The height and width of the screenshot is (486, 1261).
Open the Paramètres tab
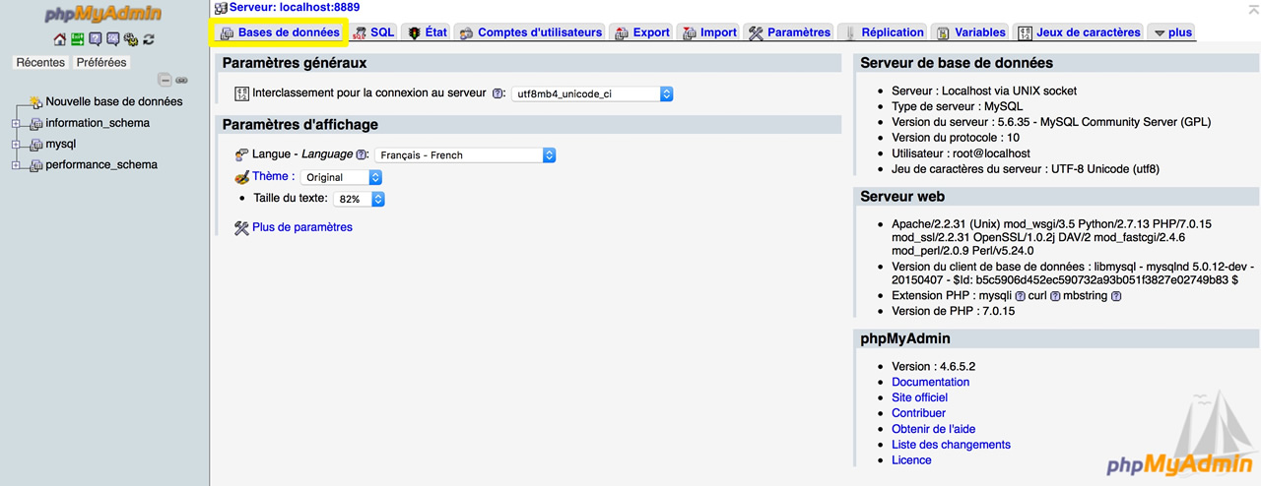pyautogui.click(x=790, y=32)
